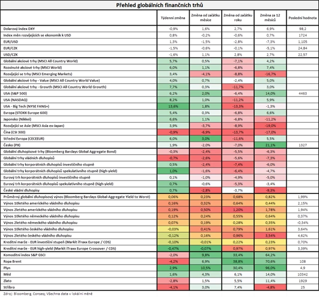
Task: Select the orange cell with value 1,78%
Action: (271, 209)
